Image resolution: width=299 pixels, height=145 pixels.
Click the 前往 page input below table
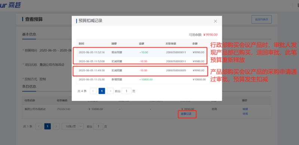tap(98, 126)
